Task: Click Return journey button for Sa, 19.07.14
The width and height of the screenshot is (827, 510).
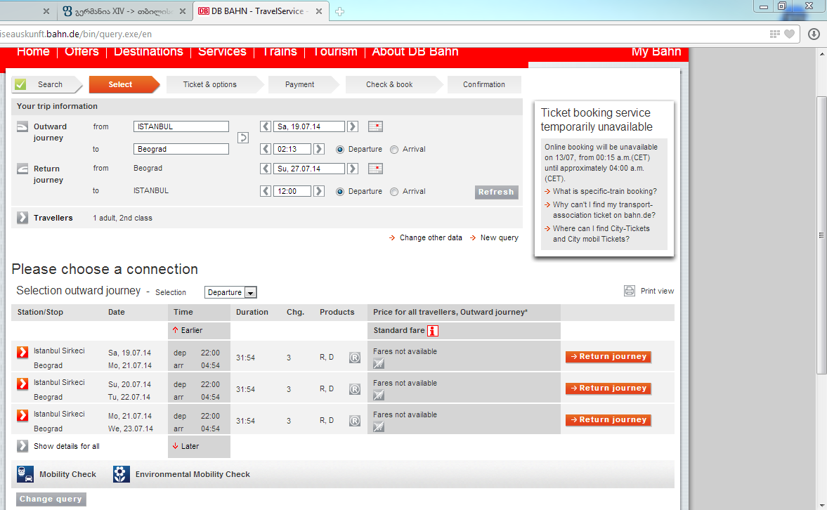Action: click(x=608, y=357)
